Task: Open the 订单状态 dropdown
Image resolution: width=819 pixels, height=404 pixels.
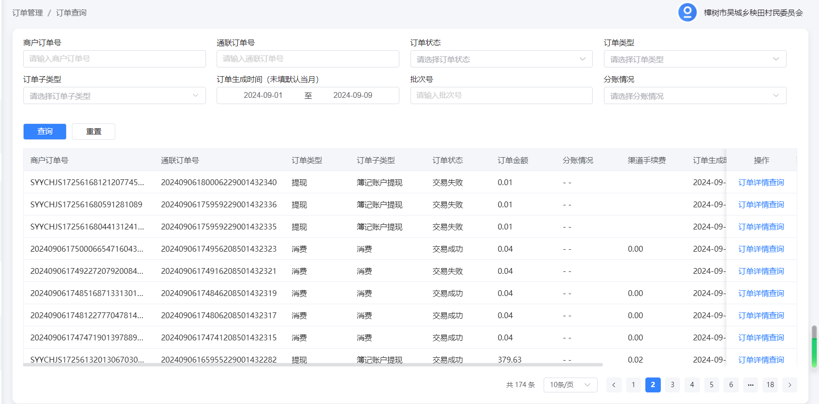Action: tap(501, 59)
